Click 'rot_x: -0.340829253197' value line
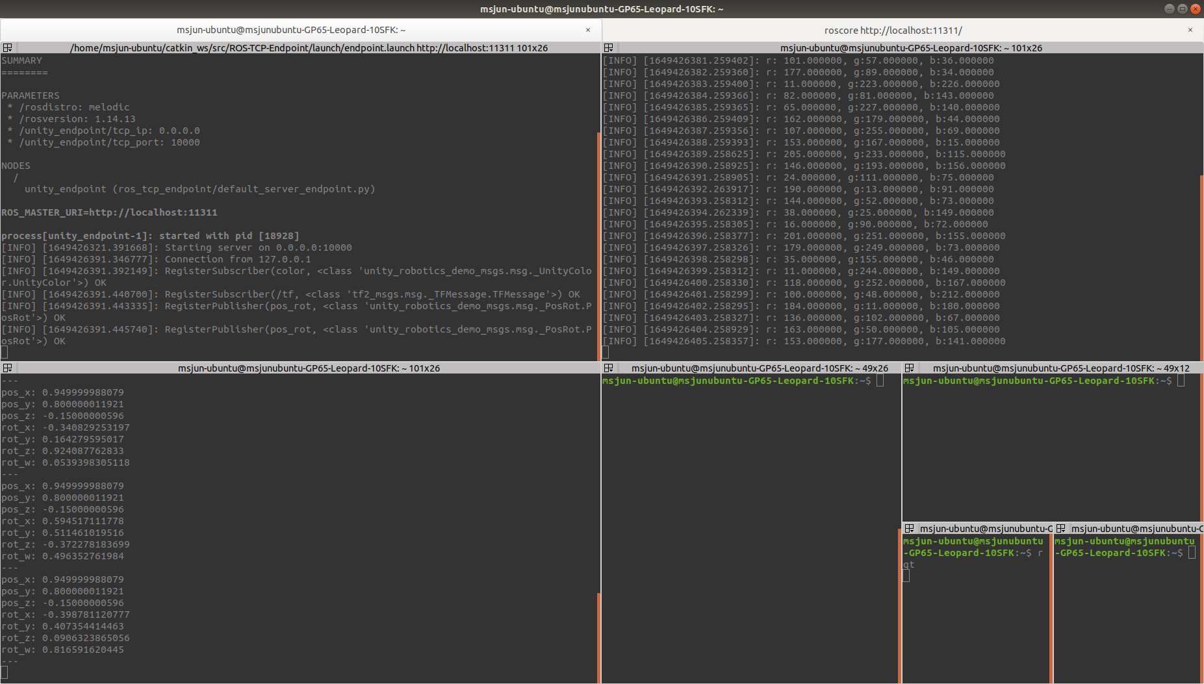 tap(66, 427)
